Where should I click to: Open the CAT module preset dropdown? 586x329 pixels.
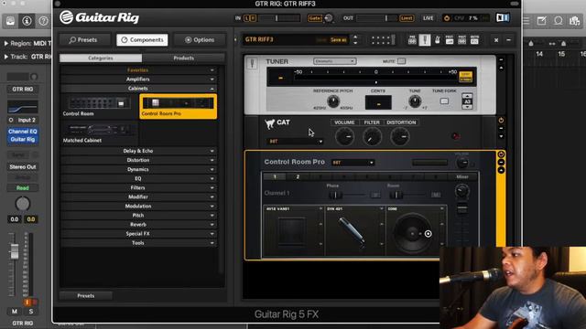[295, 142]
